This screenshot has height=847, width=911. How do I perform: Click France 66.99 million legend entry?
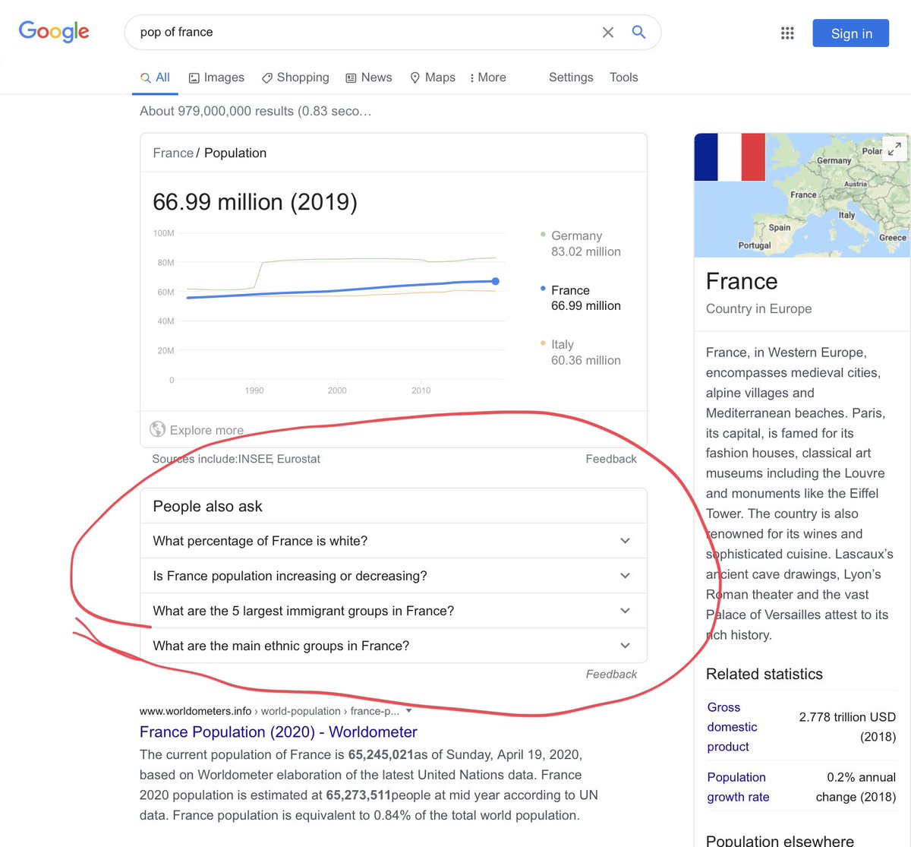coord(581,298)
